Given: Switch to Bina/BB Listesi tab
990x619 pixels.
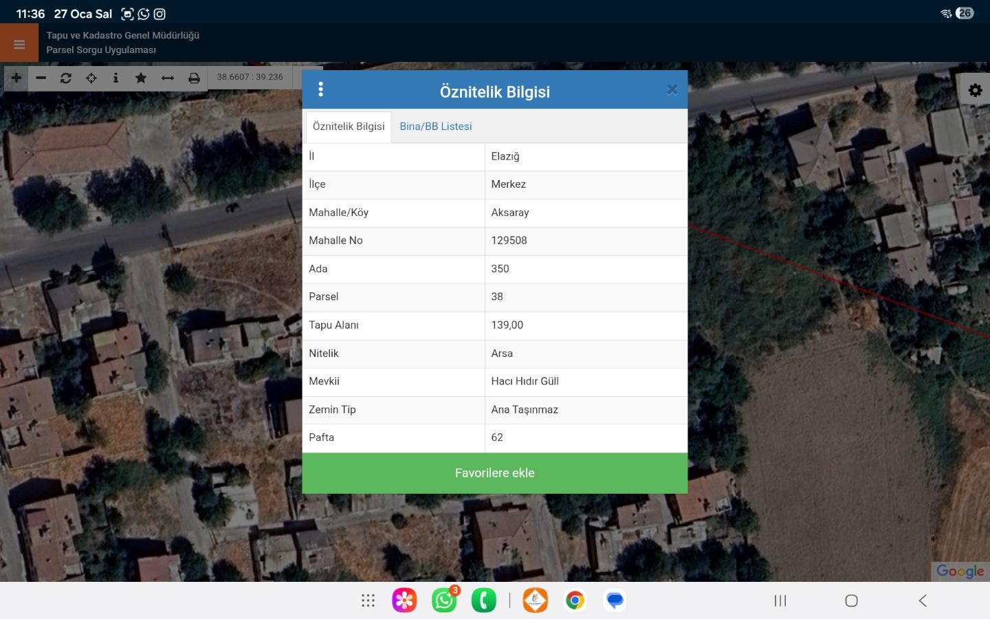Looking at the screenshot, I should point(436,127).
